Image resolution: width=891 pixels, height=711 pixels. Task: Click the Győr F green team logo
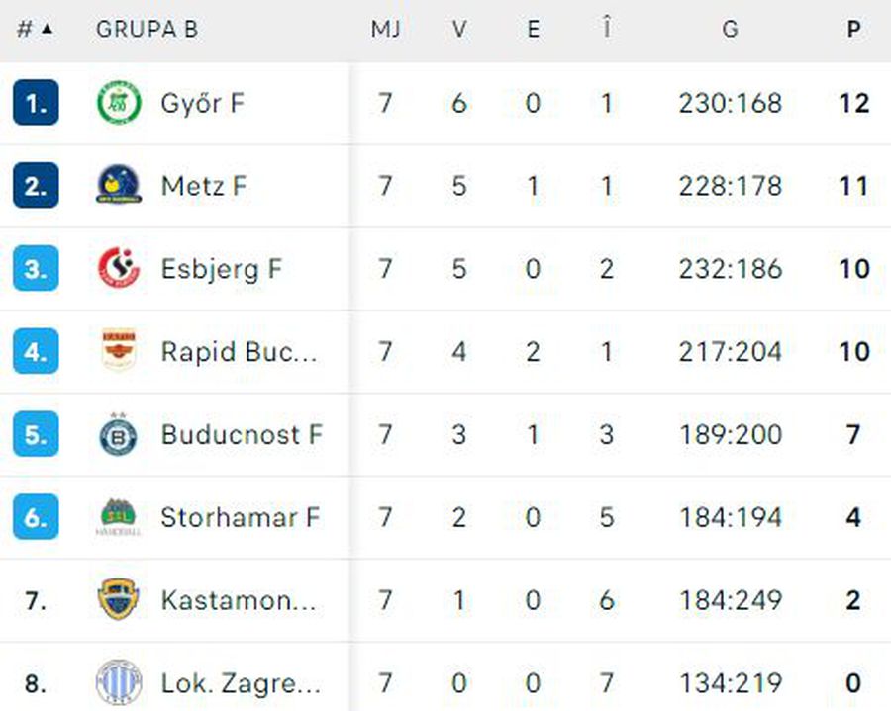point(119,103)
